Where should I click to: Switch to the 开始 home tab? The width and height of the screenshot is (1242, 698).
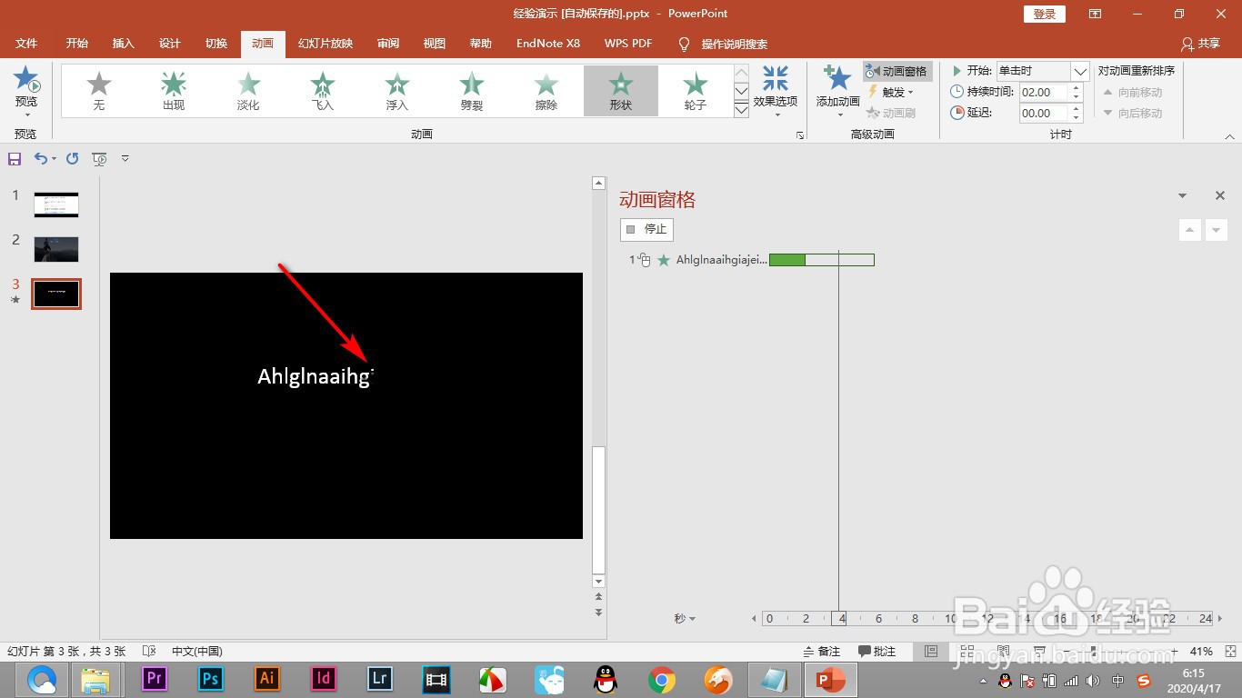tap(77, 44)
